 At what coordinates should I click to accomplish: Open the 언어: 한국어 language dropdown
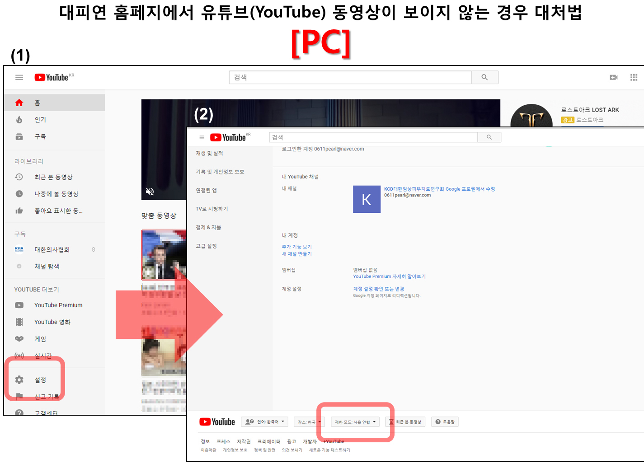pyautogui.click(x=265, y=422)
